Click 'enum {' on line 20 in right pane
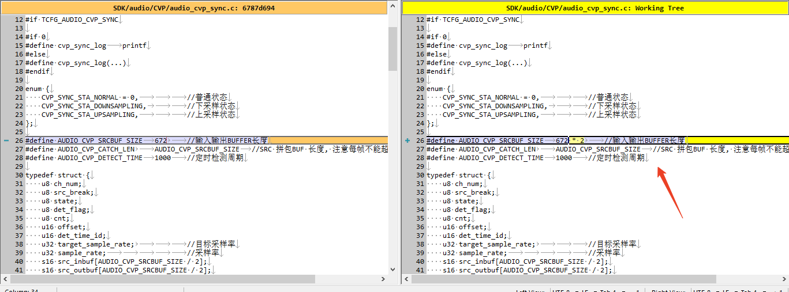Image resolution: width=789 pixels, height=292 pixels. point(439,89)
